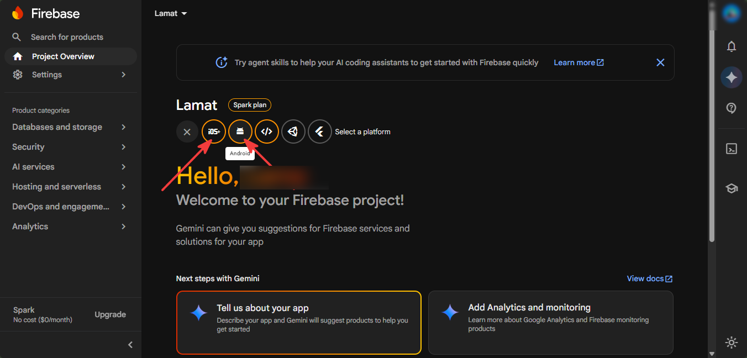Open help question mark icon

(x=732, y=108)
